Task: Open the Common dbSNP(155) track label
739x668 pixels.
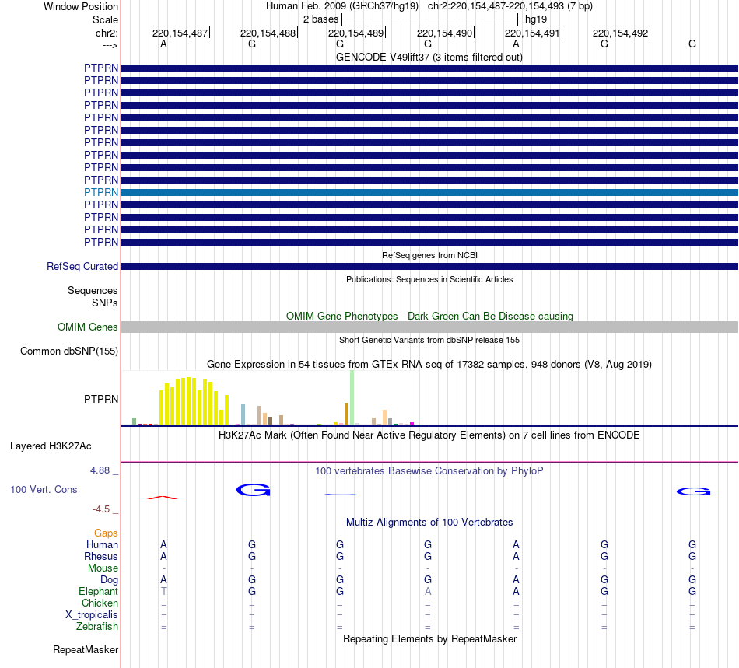Action: click(69, 351)
